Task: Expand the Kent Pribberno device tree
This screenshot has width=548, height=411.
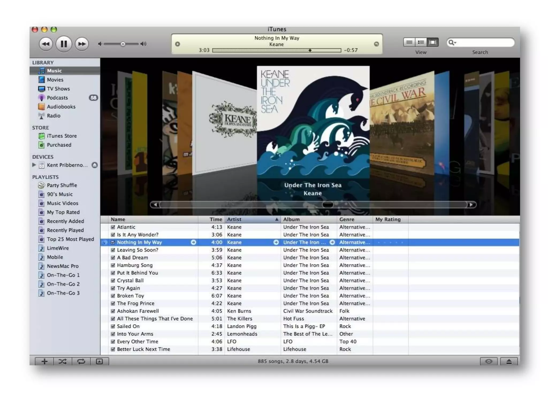Action: pyautogui.click(x=34, y=165)
